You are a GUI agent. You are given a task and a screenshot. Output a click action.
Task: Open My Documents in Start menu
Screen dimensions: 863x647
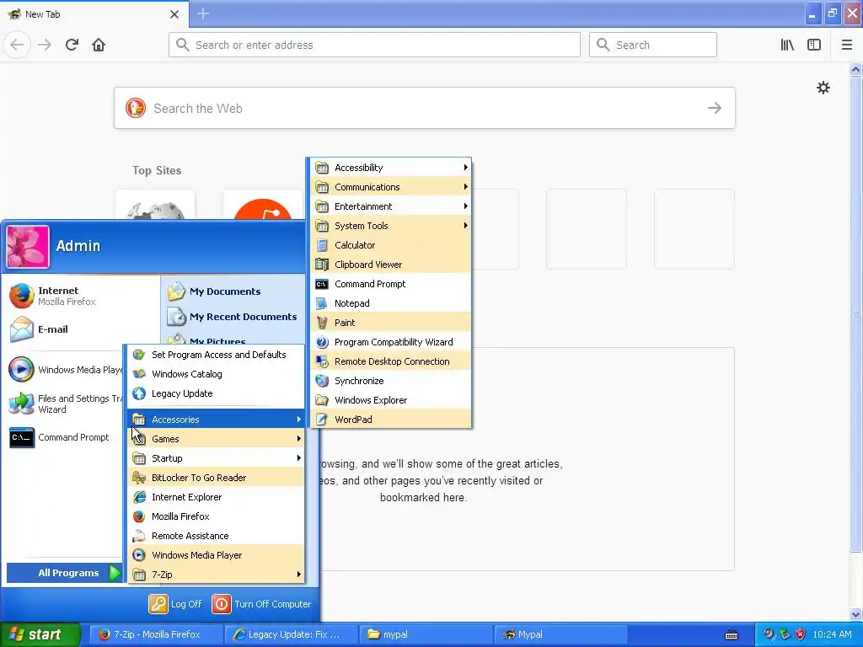234,291
